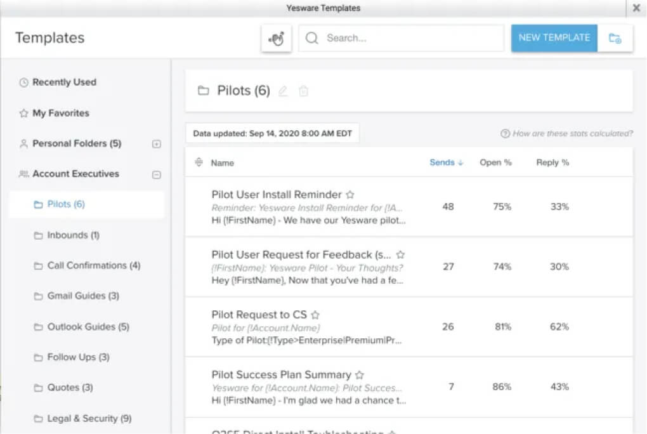Click the 'Pilots (6)' folder title
647x434 pixels.
tap(244, 90)
